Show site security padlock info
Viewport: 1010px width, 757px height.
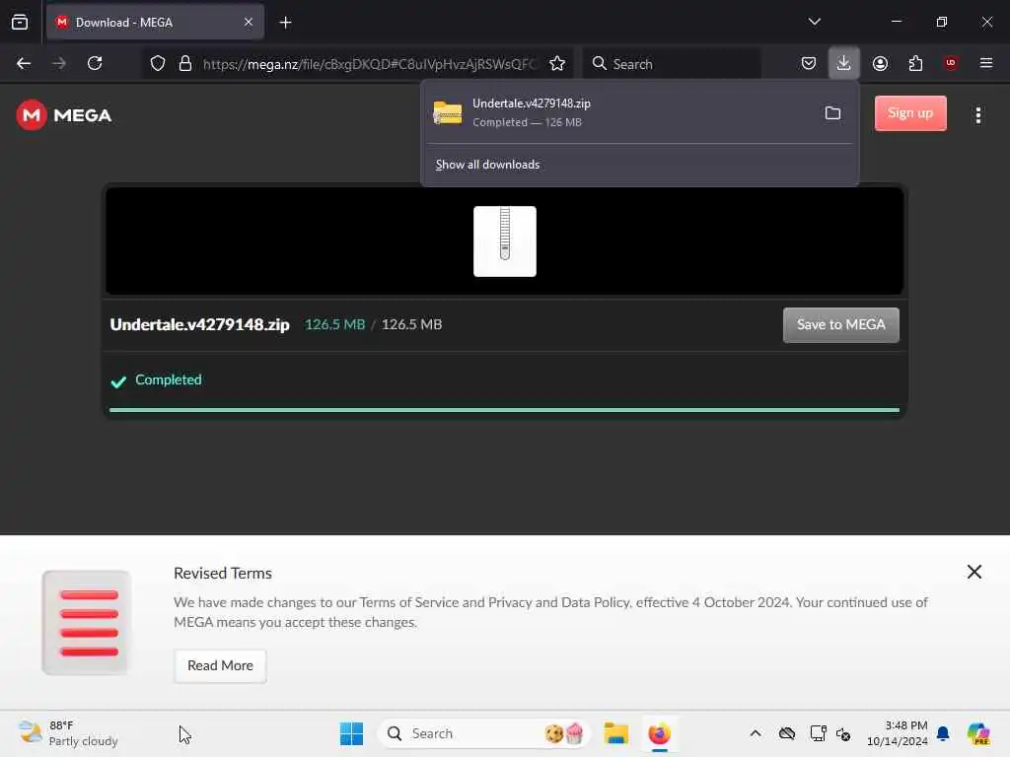coord(185,63)
